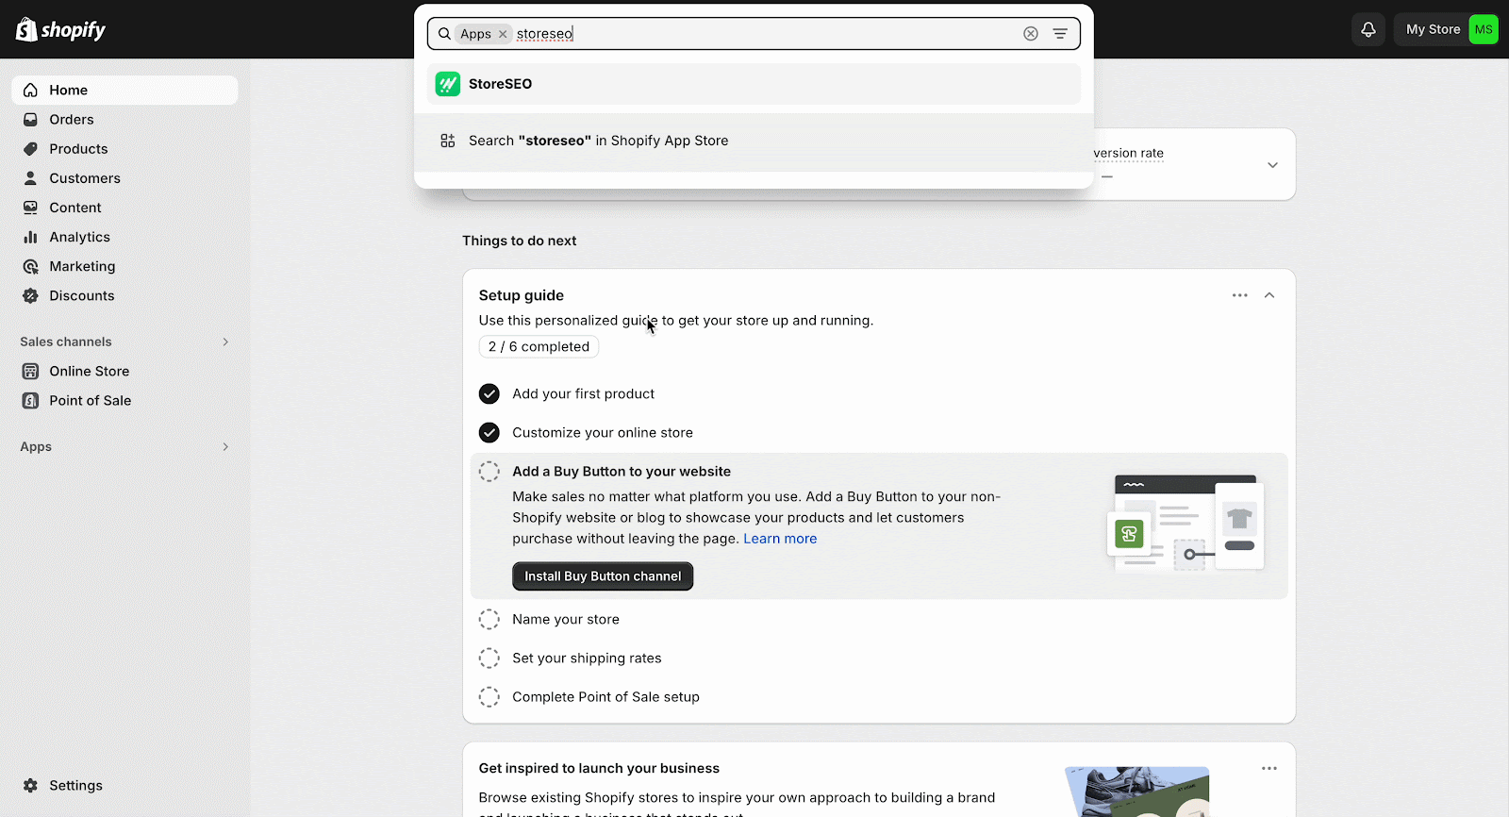Open the StoreSEO app result
The image size is (1509, 817).
[754, 84]
